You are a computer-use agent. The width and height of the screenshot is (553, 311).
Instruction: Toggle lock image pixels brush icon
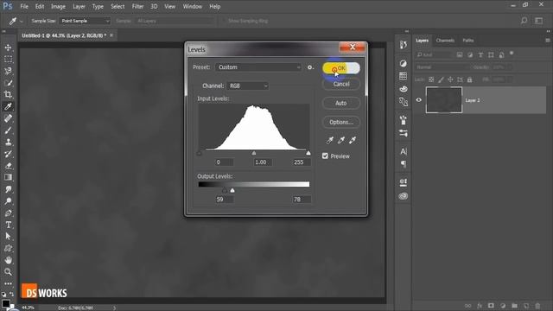[x=441, y=79]
